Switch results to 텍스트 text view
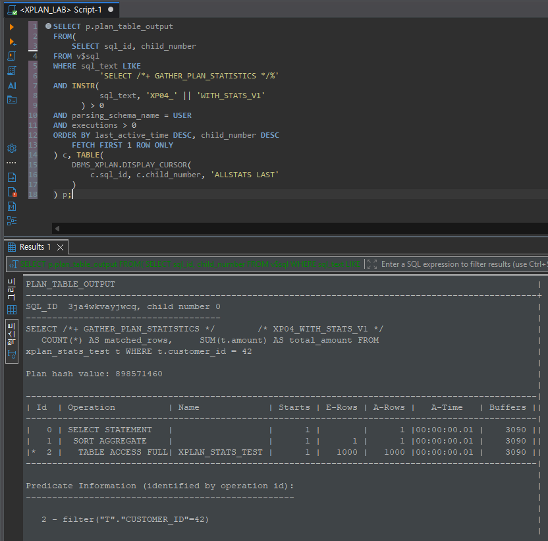Viewport: 548px width, 541px height. pyautogui.click(x=12, y=341)
